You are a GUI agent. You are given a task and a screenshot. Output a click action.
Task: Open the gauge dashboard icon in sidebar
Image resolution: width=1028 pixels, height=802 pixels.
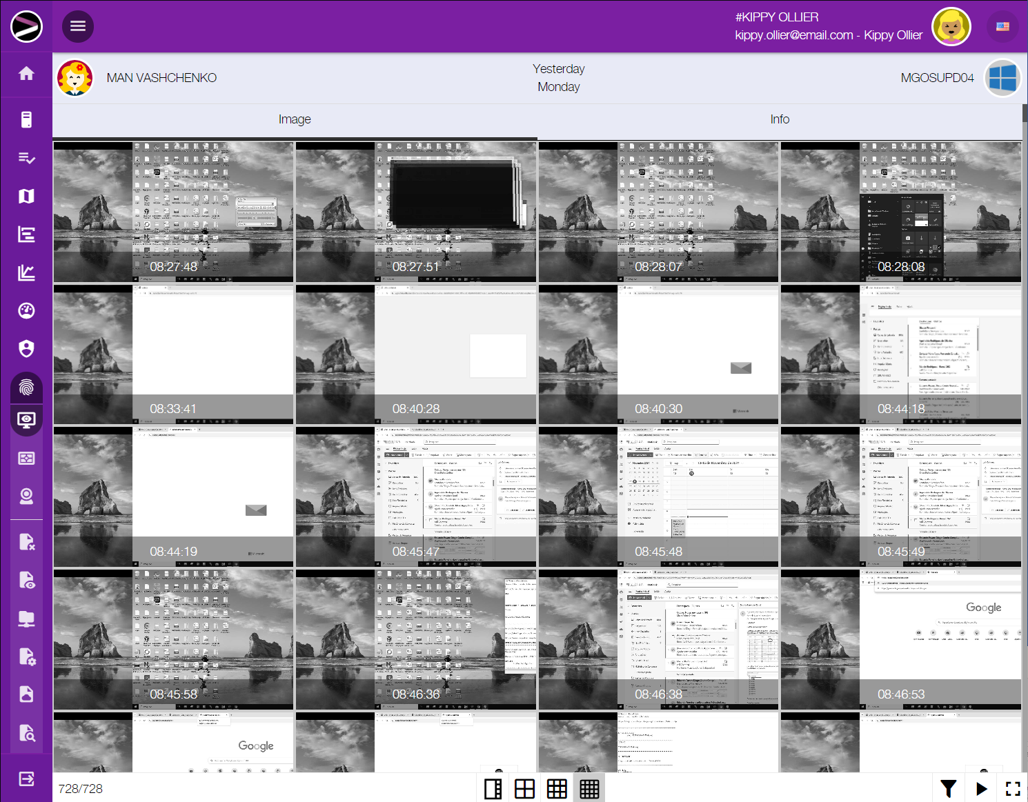(26, 311)
